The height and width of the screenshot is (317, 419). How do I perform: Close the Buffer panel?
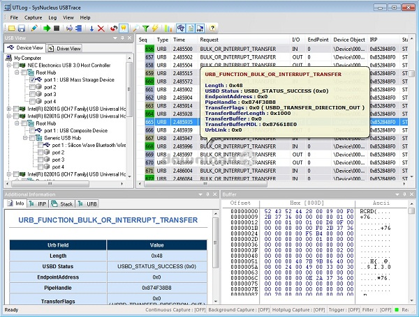(x=412, y=194)
